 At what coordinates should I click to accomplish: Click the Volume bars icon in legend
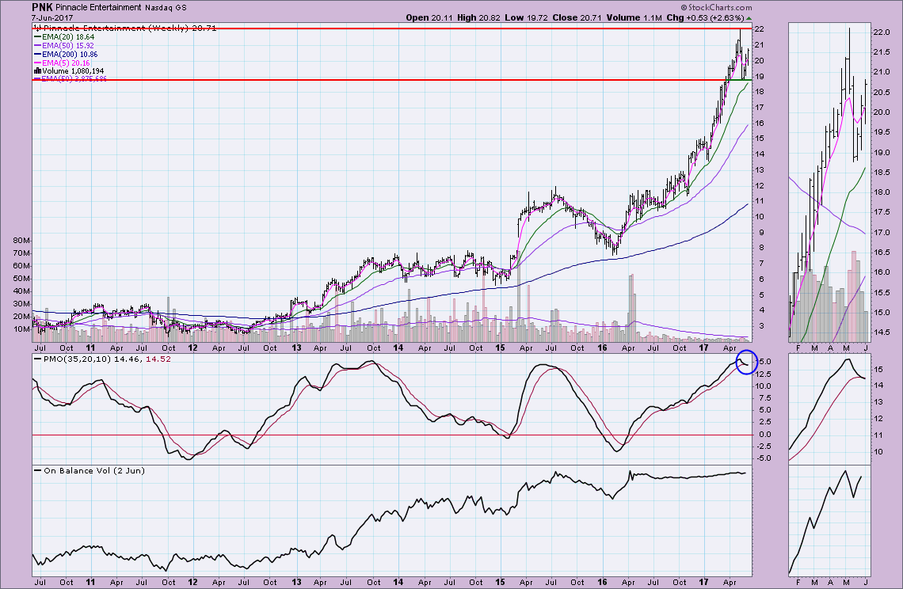point(36,70)
